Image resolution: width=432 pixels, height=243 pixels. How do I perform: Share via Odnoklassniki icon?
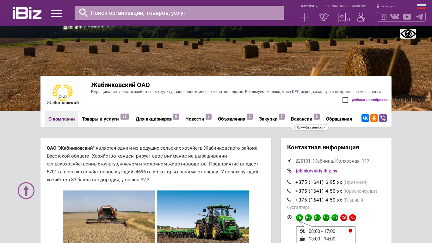pos(374,118)
